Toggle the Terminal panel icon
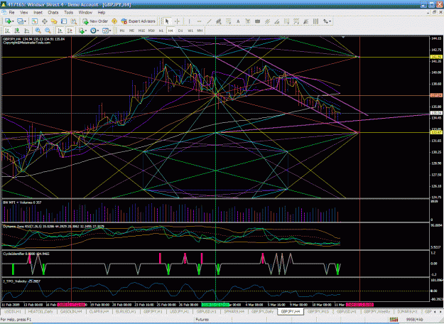The width and height of the screenshot is (444, 324). (x=64, y=21)
